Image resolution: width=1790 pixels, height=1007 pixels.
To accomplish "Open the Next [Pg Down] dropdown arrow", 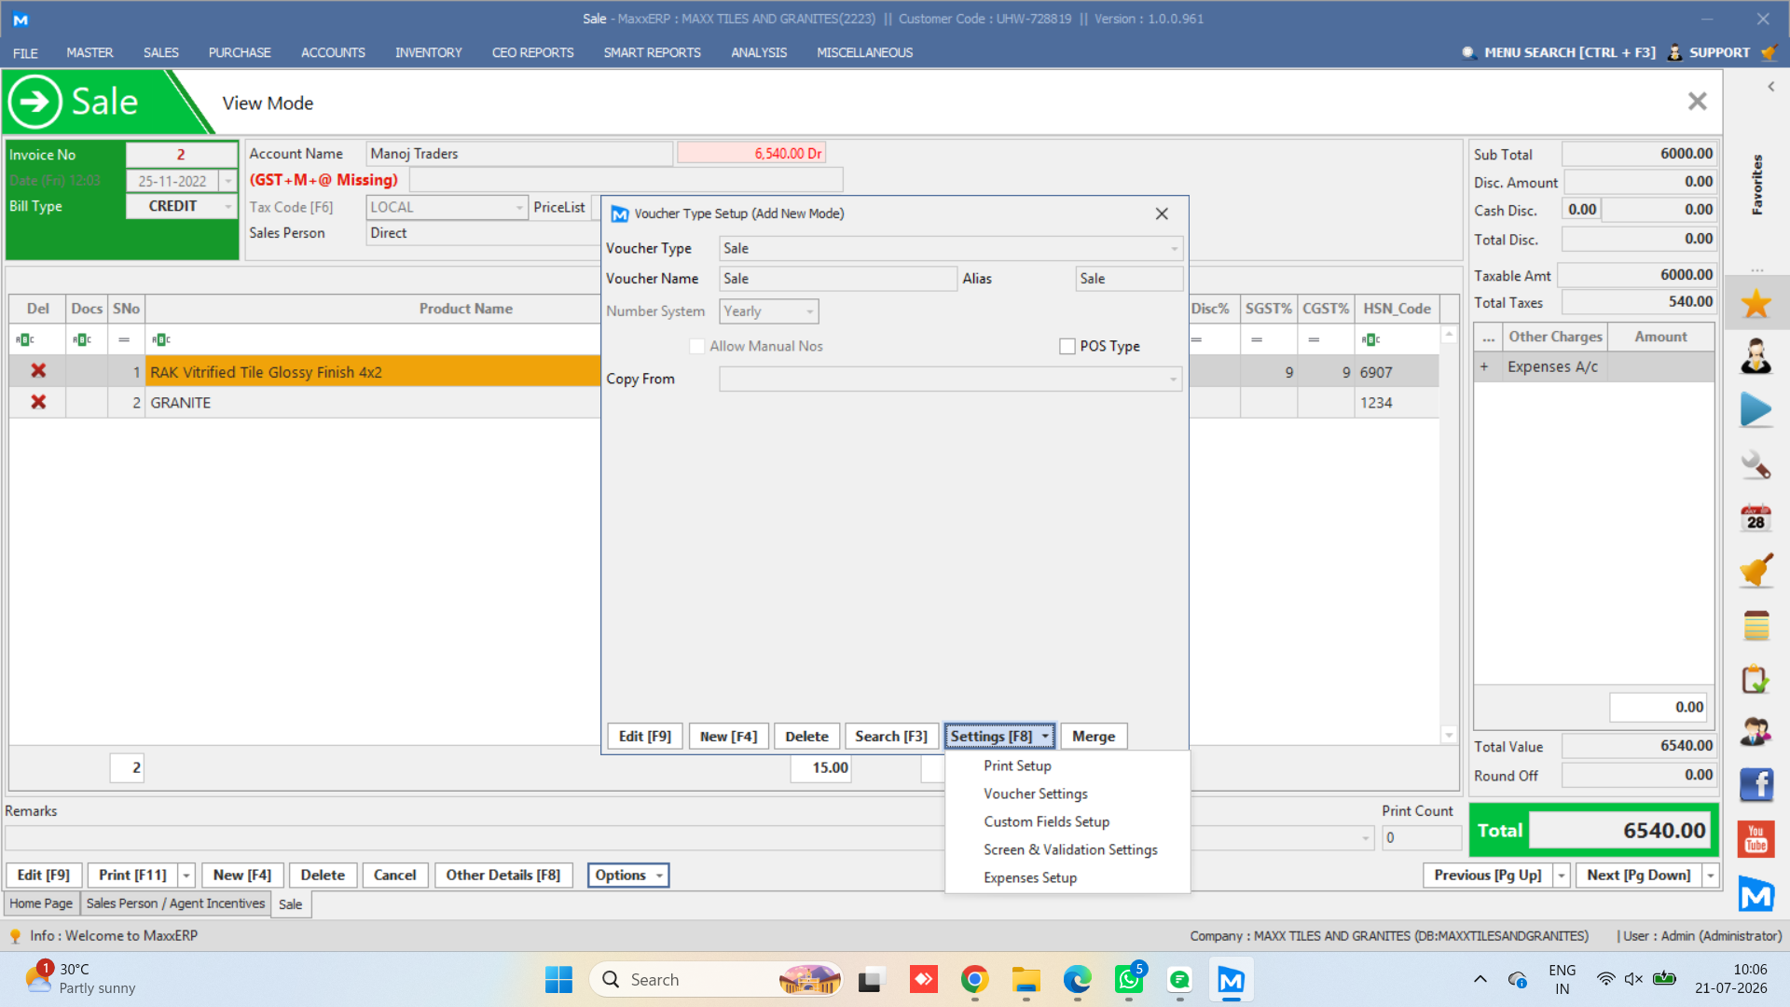I will [1711, 875].
